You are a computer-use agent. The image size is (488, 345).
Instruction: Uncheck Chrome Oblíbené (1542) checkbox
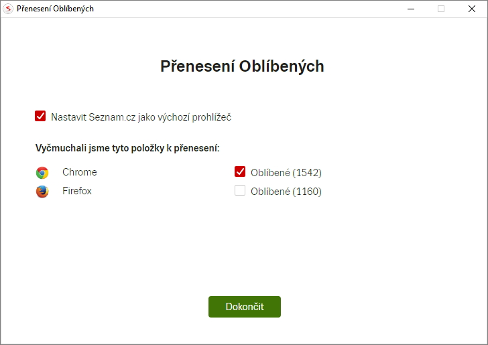pyautogui.click(x=240, y=171)
